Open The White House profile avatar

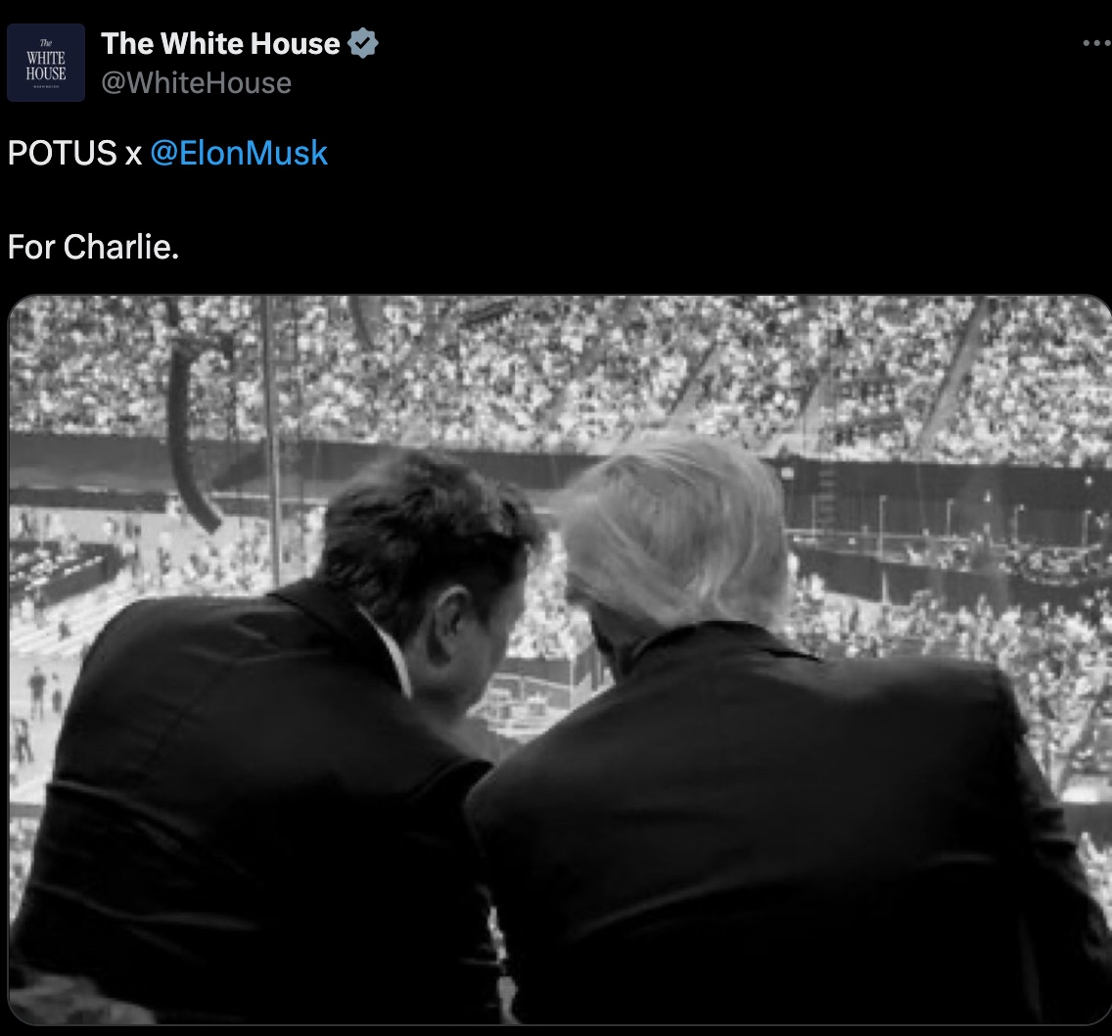[x=46, y=63]
